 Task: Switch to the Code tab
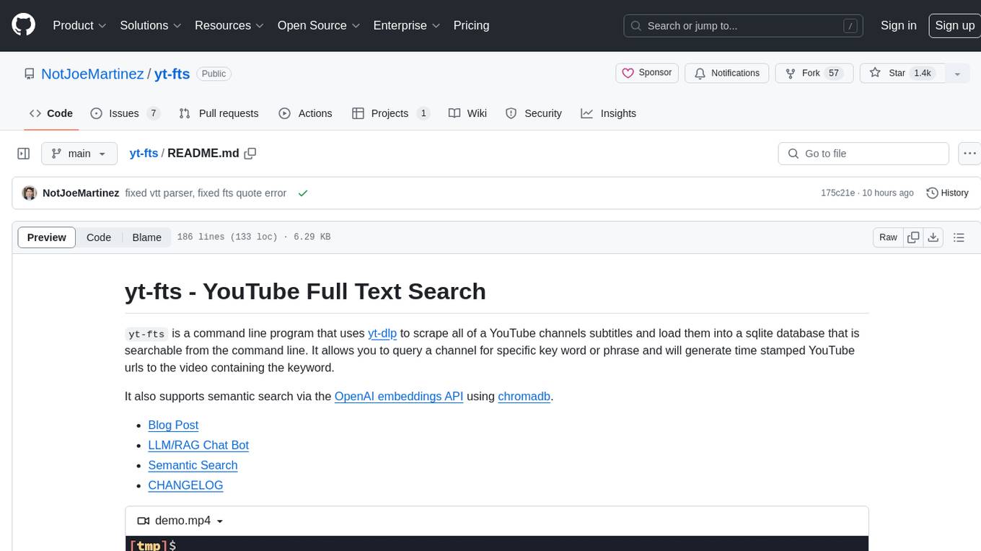coord(51,113)
